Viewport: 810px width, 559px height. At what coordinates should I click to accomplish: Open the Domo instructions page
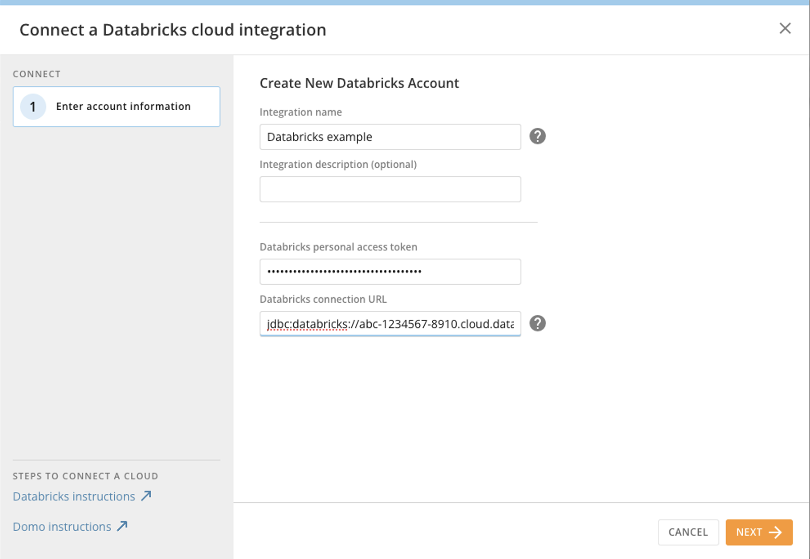(x=62, y=526)
